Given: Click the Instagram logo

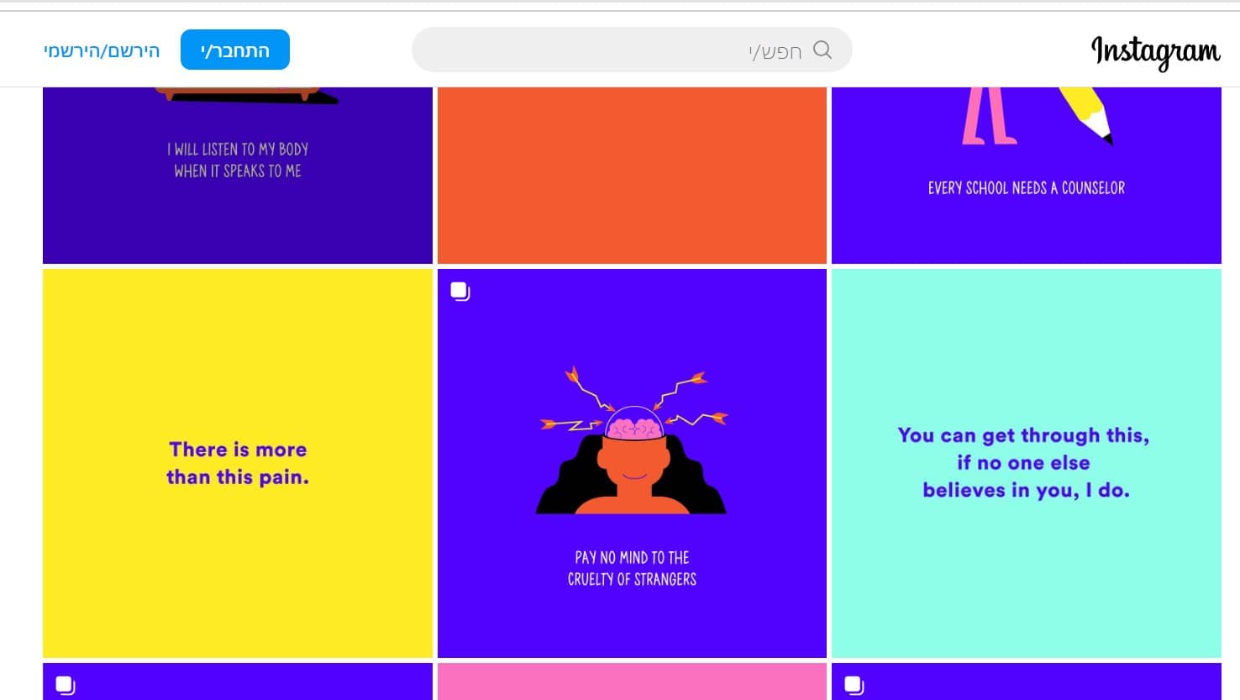Looking at the screenshot, I should [1155, 51].
